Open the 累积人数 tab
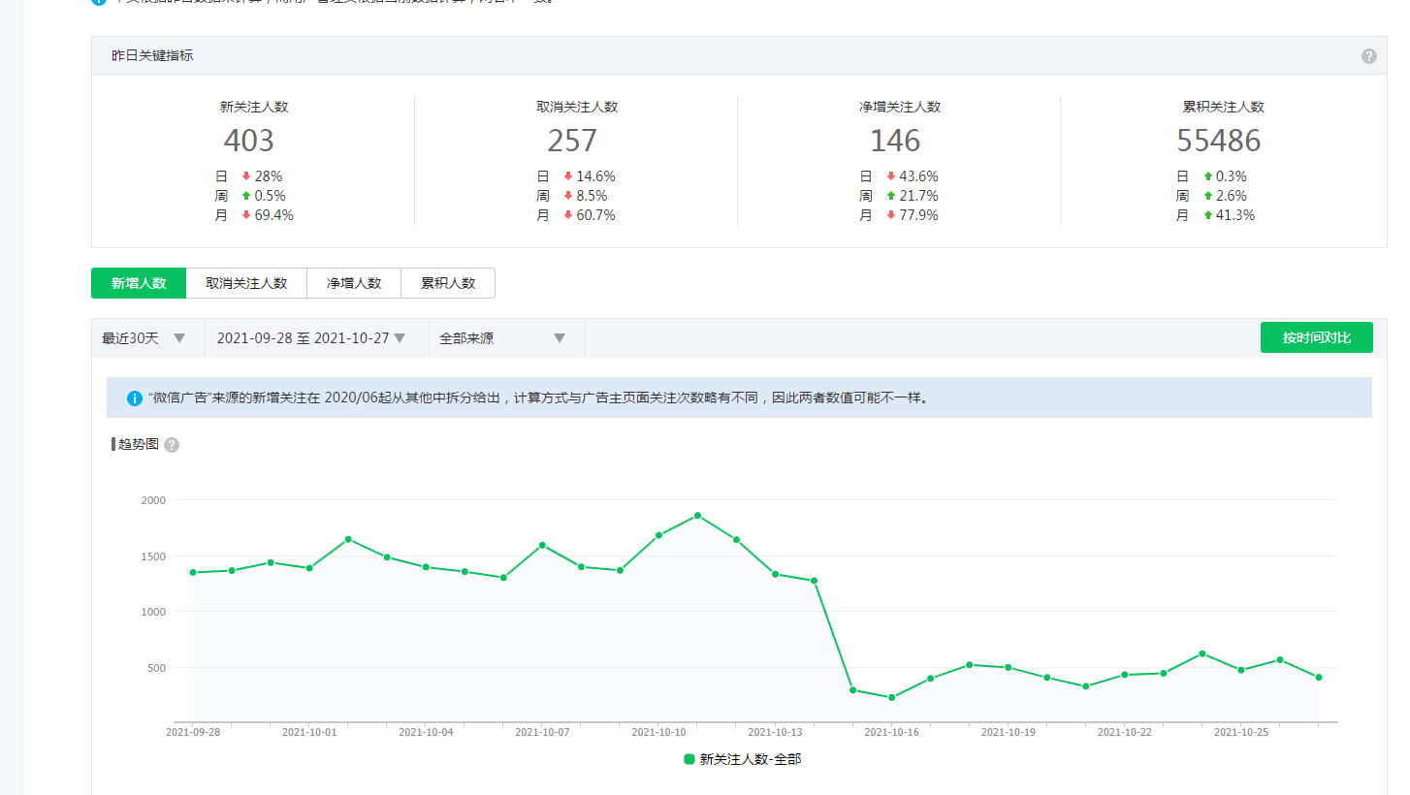Screen dimensions: 1410x795 coord(448,283)
